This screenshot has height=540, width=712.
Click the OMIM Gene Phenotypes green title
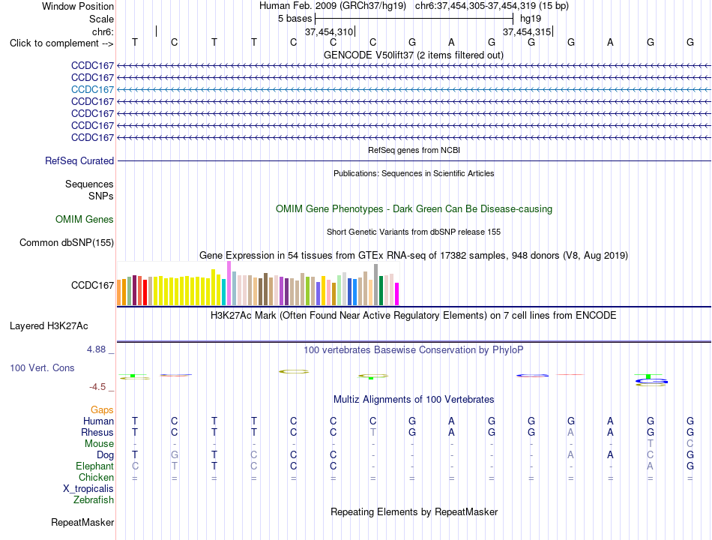[x=414, y=209]
